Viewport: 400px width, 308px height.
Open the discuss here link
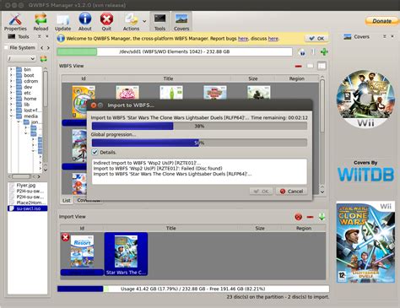point(273,39)
